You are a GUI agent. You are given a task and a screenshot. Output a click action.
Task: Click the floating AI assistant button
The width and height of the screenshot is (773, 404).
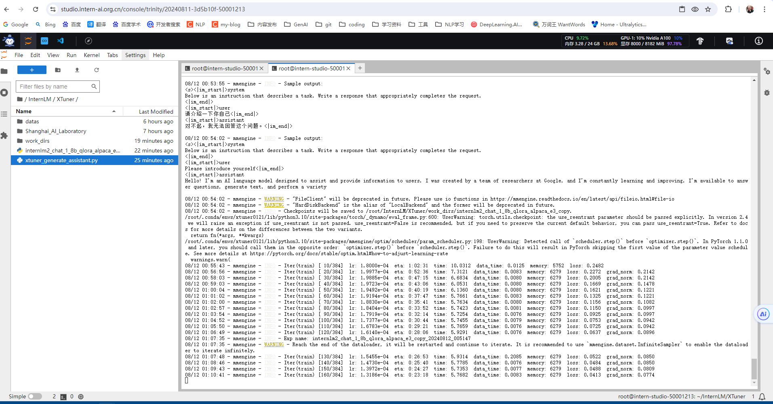pyautogui.click(x=763, y=314)
